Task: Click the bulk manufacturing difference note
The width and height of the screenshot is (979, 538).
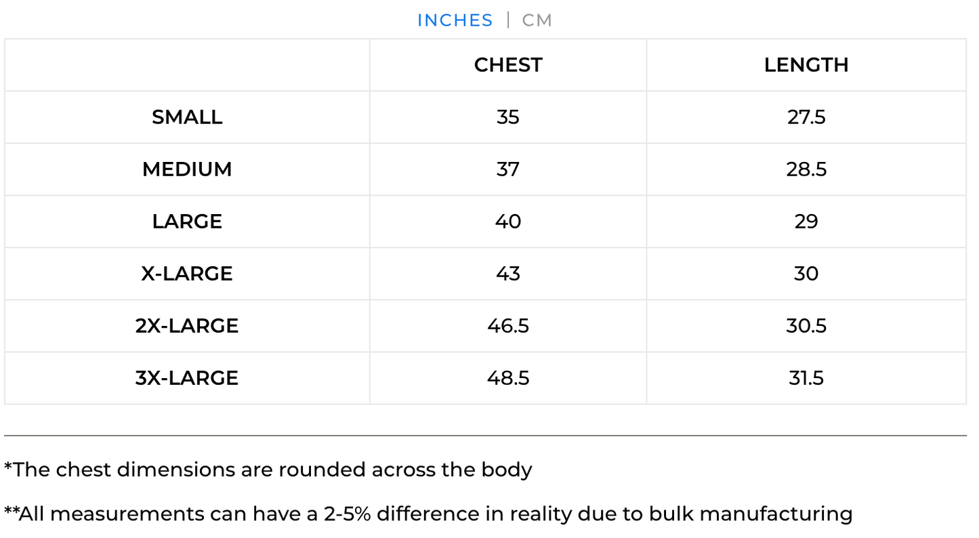Action: [x=428, y=514]
